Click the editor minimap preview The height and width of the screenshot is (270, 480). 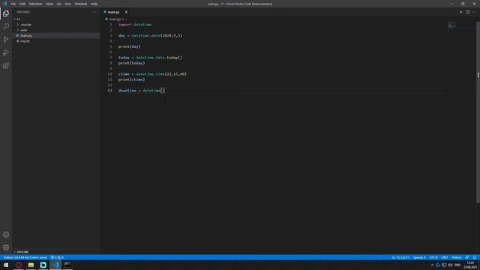point(452,25)
